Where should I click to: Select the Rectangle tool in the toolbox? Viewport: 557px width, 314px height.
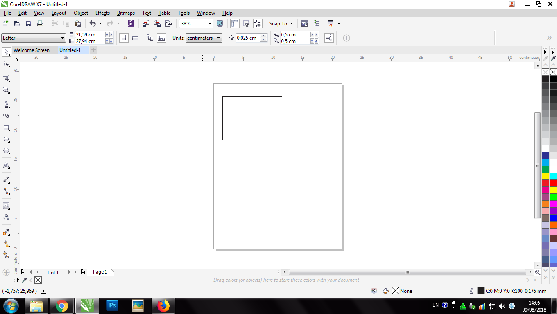[6, 128]
